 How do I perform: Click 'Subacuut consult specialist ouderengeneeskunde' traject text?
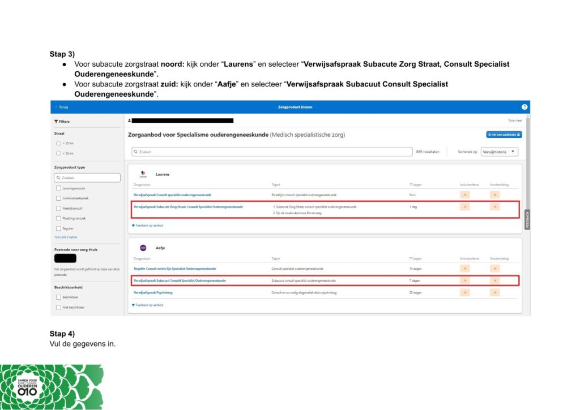pos(304,280)
